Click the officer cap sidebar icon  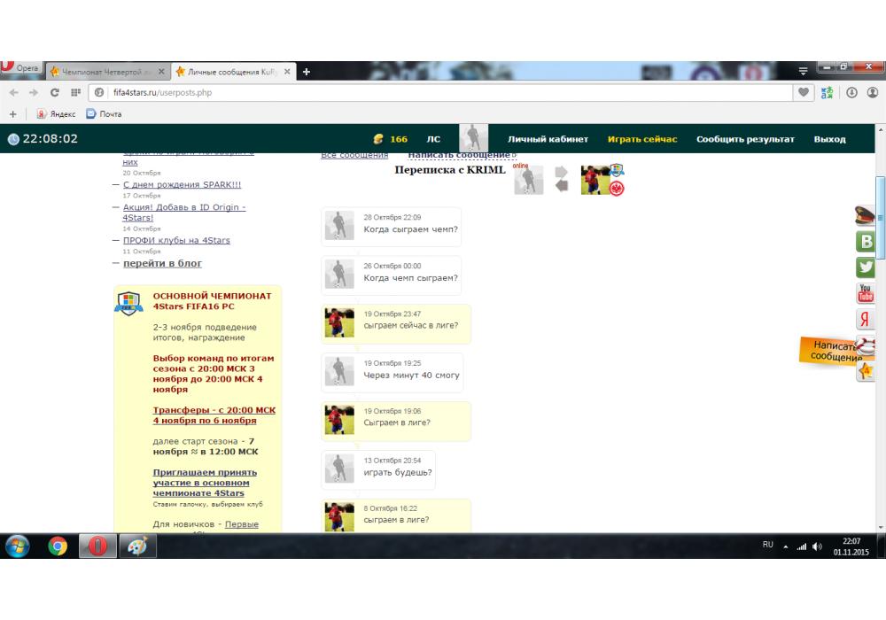[865, 215]
